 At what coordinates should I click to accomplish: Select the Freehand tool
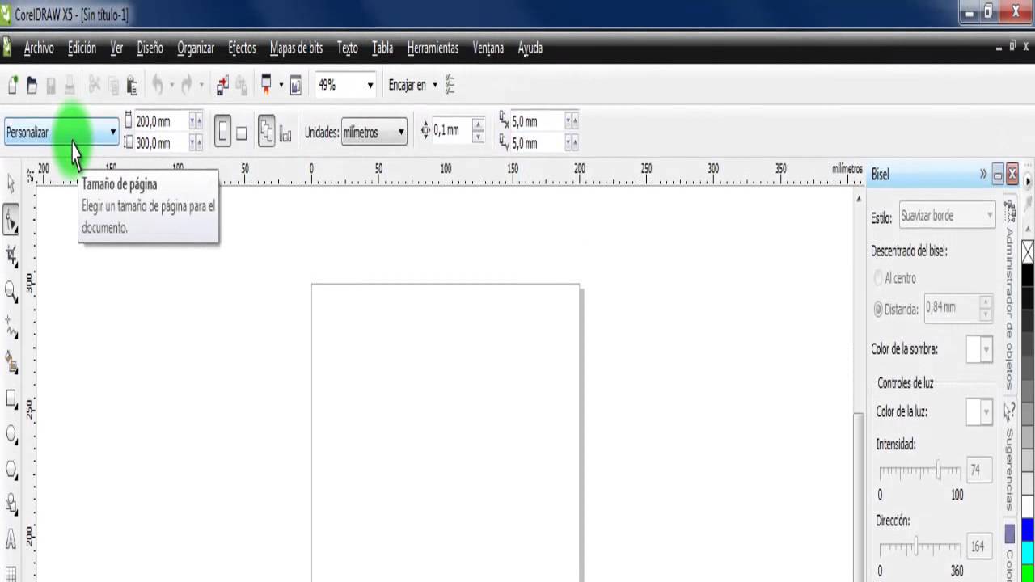(11, 327)
